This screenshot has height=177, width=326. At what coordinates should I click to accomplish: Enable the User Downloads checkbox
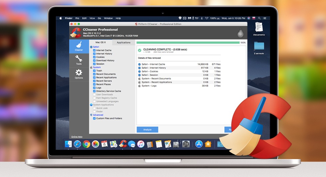coord(94,94)
